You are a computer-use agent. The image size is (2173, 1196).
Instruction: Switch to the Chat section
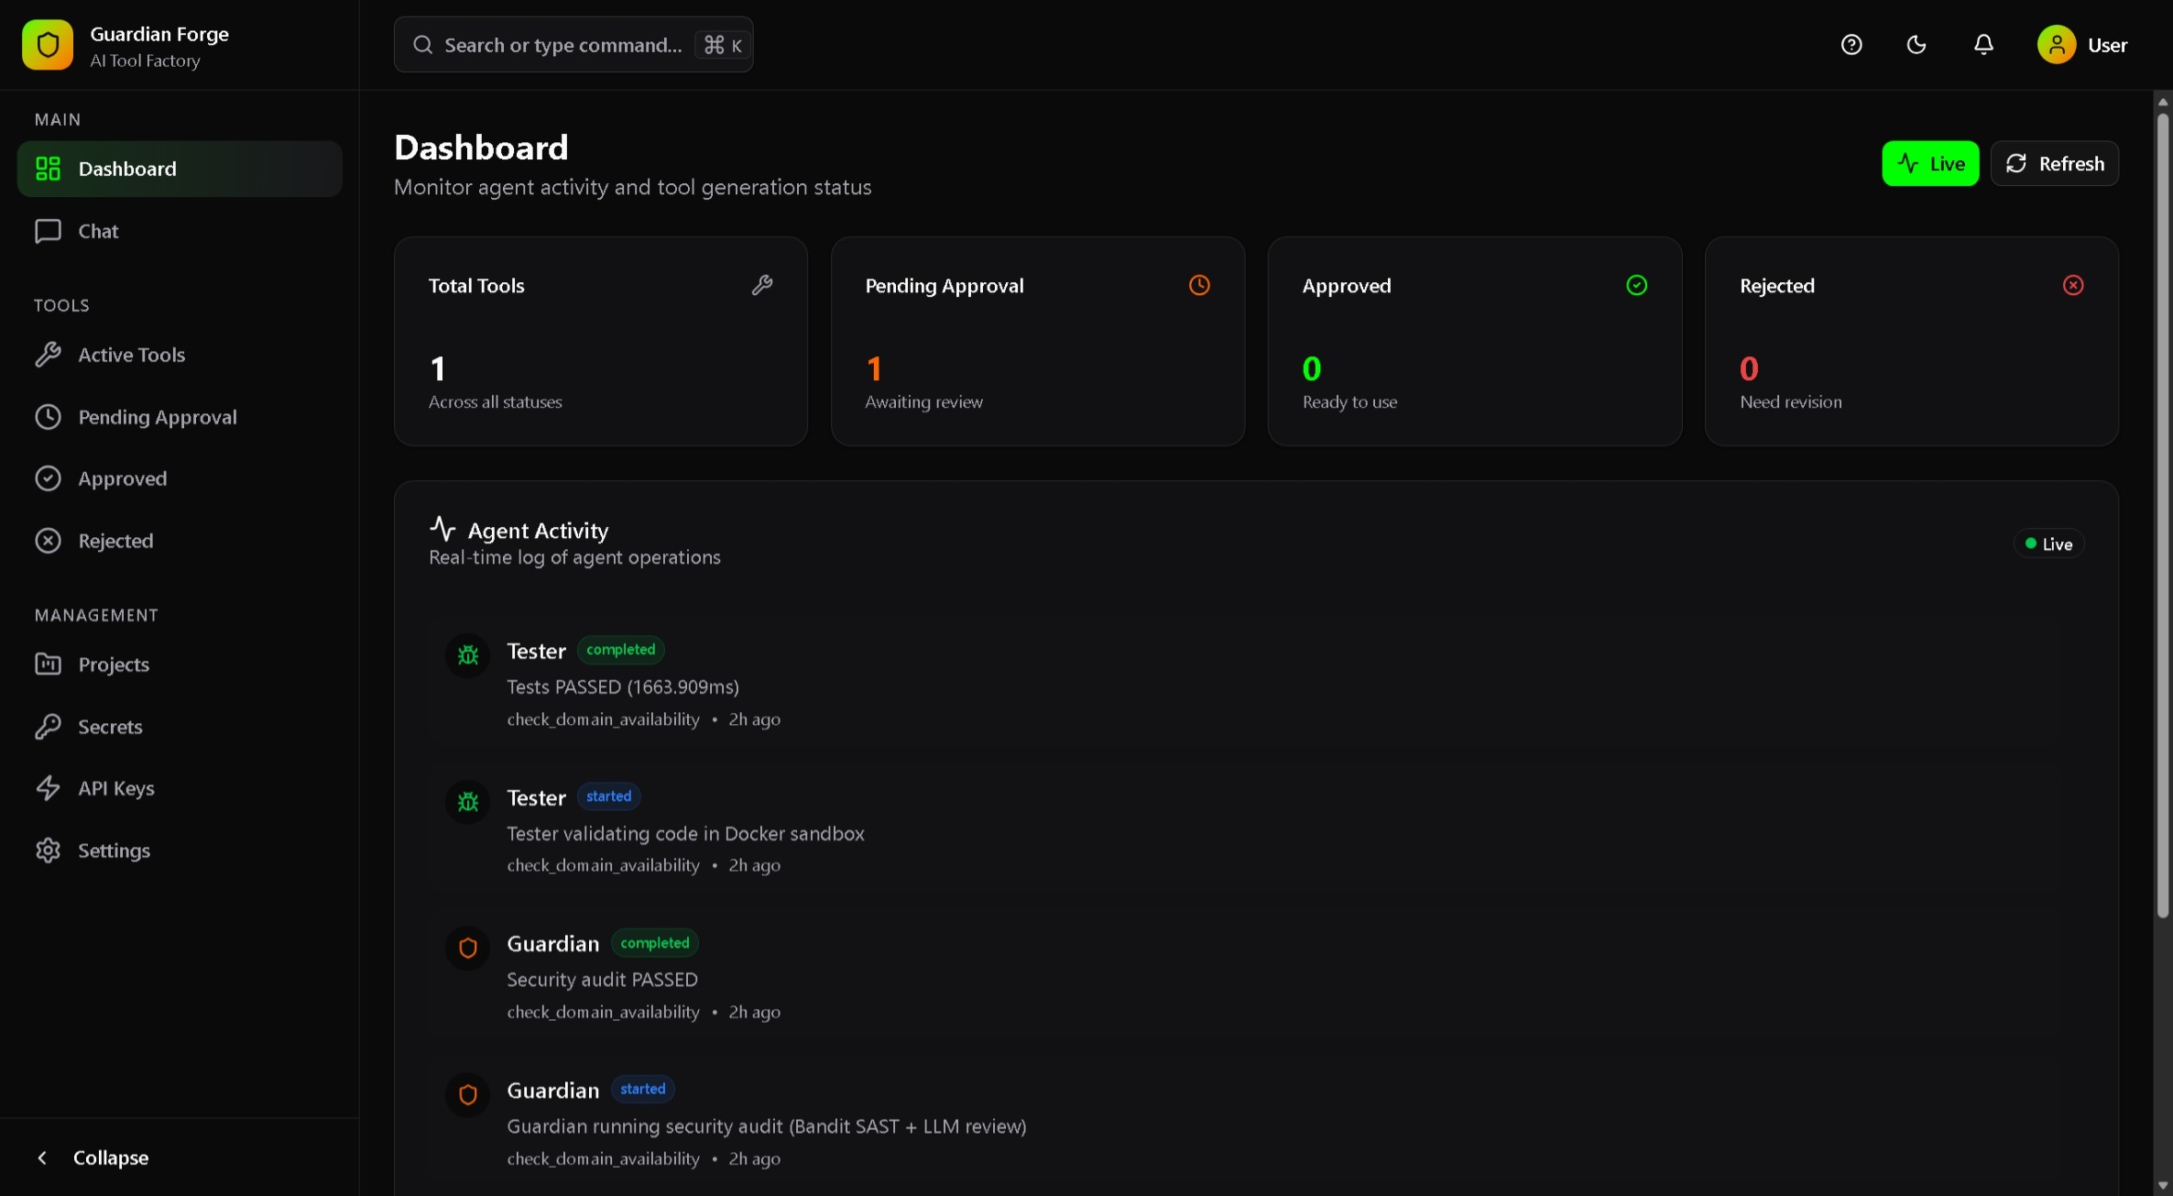coord(99,231)
